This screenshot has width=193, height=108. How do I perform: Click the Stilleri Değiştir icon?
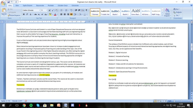pyautogui.click(x=167, y=12)
